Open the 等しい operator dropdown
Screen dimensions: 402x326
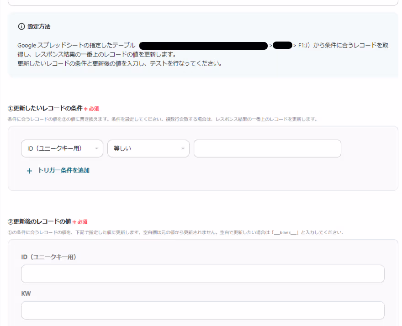pos(148,148)
